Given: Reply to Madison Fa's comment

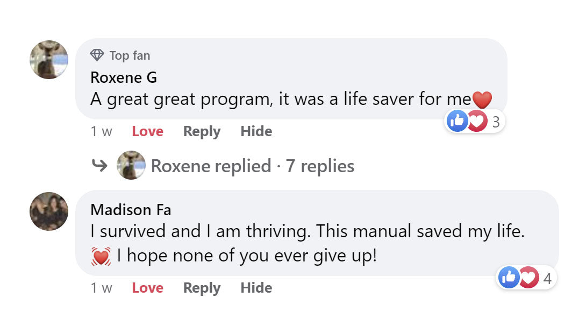Looking at the screenshot, I should (x=202, y=288).
